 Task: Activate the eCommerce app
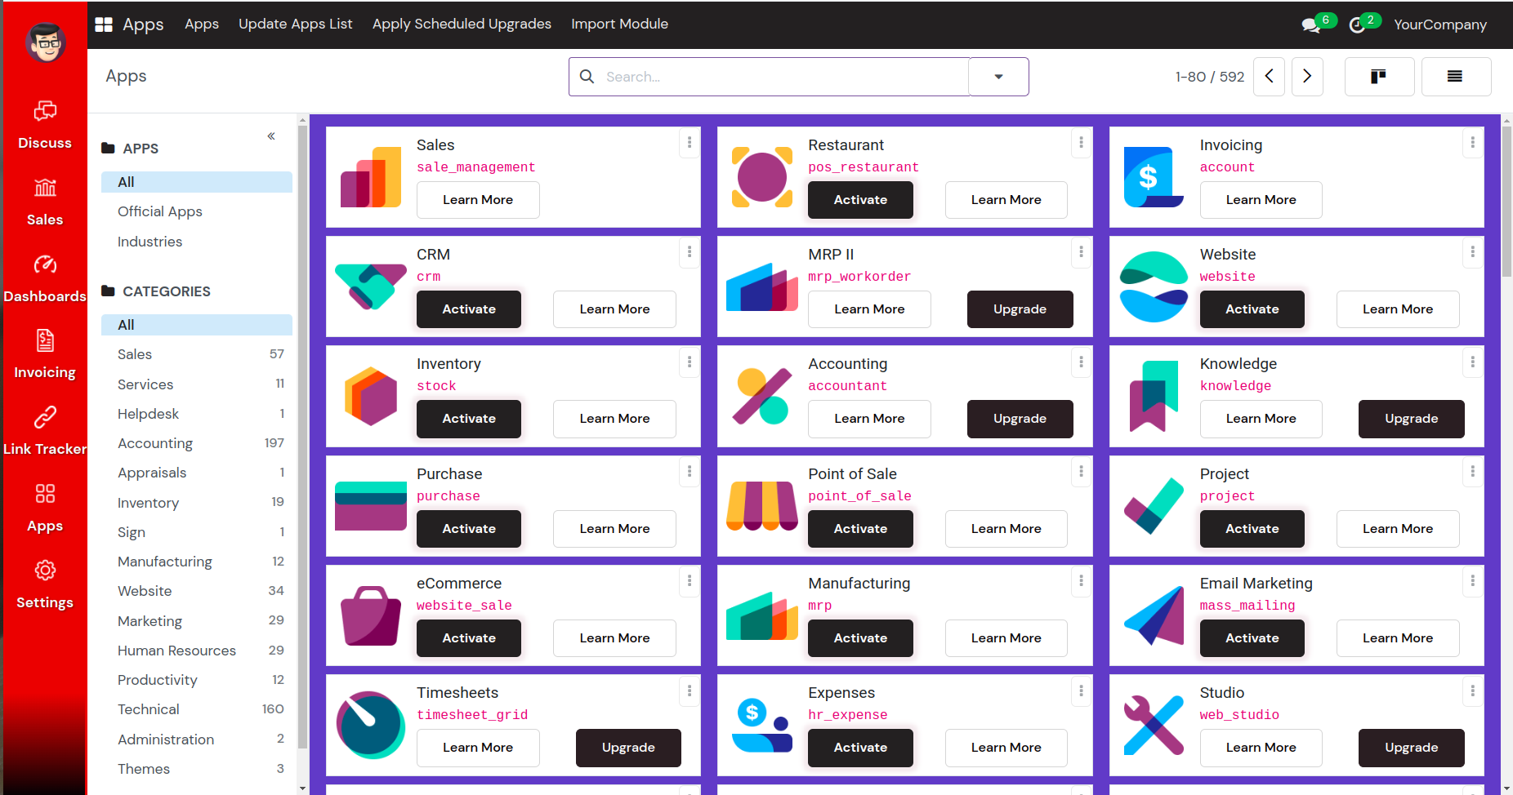click(469, 638)
